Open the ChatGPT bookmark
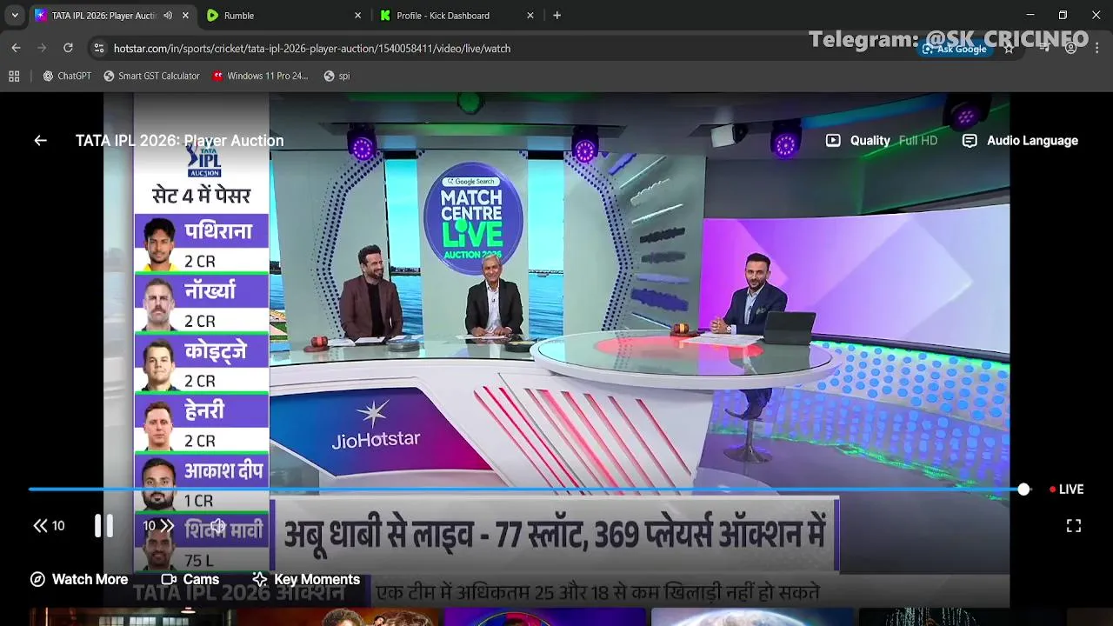1113x626 pixels. (x=66, y=76)
